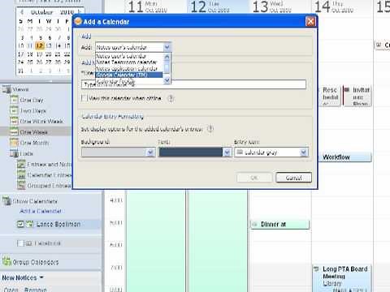Click scroll-down arrow of dropdown list
This screenshot has width=390, height=292.
click(x=167, y=80)
